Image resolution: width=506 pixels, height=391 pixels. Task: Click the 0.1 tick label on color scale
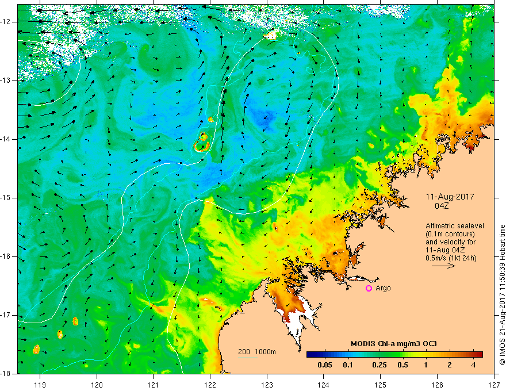pyautogui.click(x=348, y=365)
